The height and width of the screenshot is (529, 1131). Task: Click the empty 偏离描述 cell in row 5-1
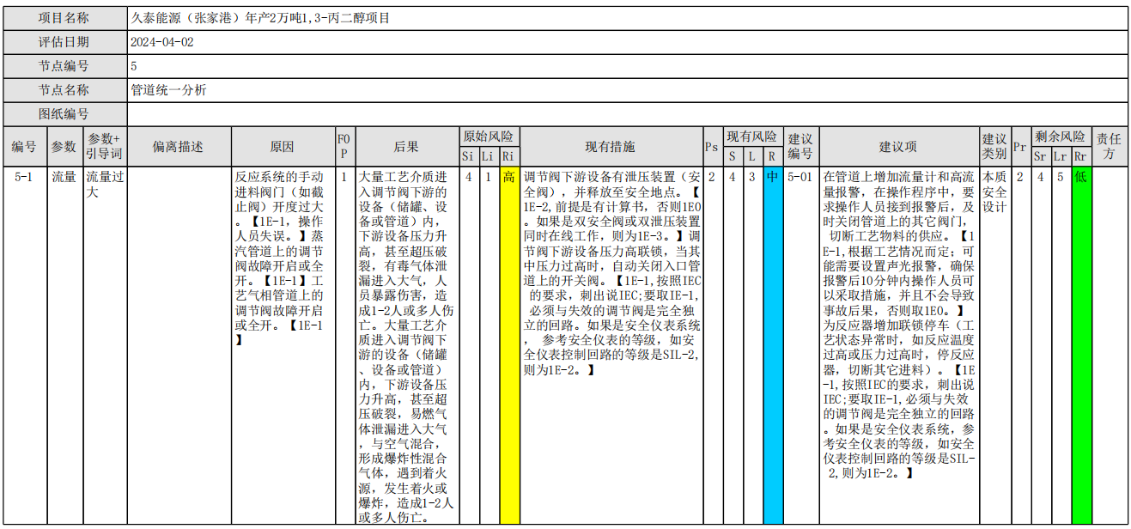click(x=179, y=345)
